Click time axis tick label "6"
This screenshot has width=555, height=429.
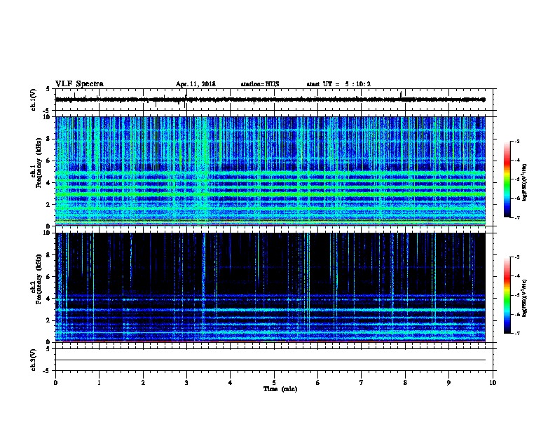[x=318, y=383]
